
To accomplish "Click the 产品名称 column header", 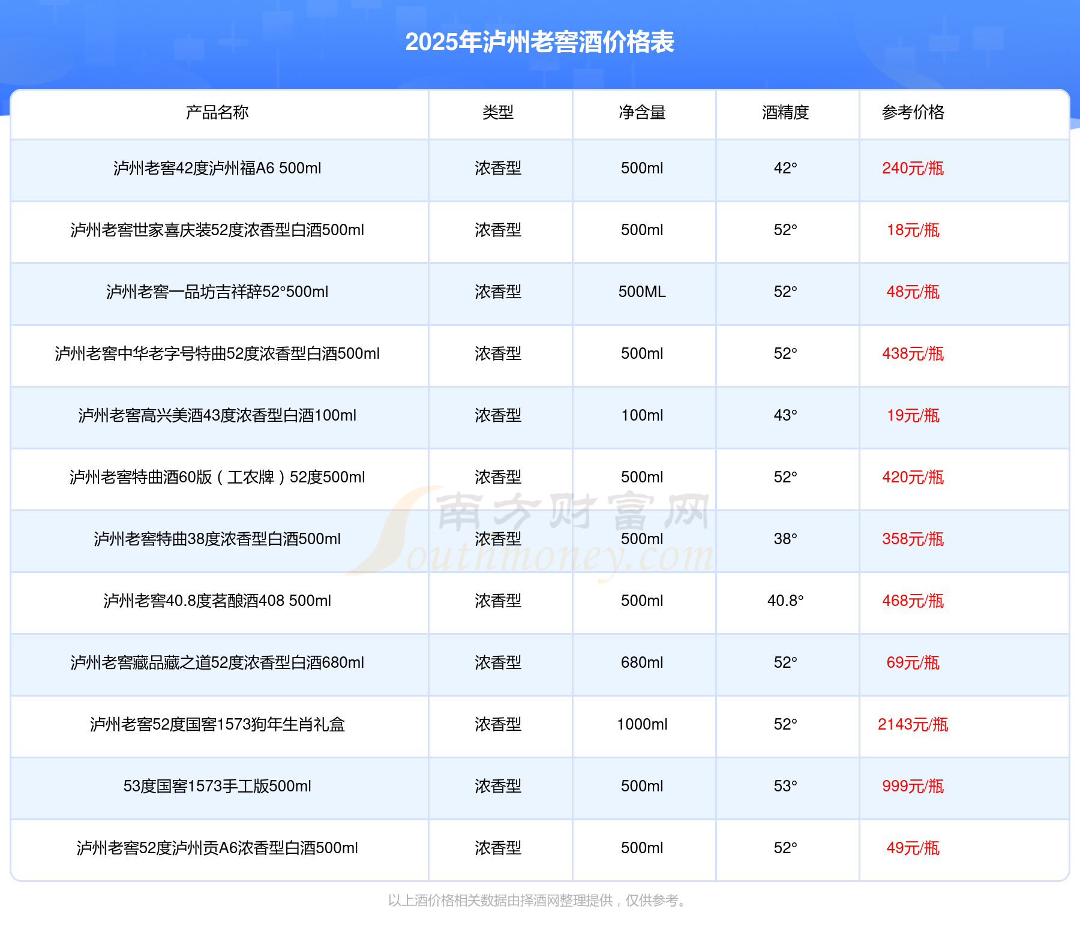I will 217,112.
